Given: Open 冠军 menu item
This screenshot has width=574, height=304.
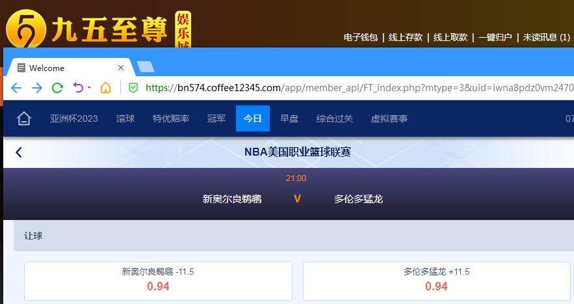Looking at the screenshot, I should 216,118.
